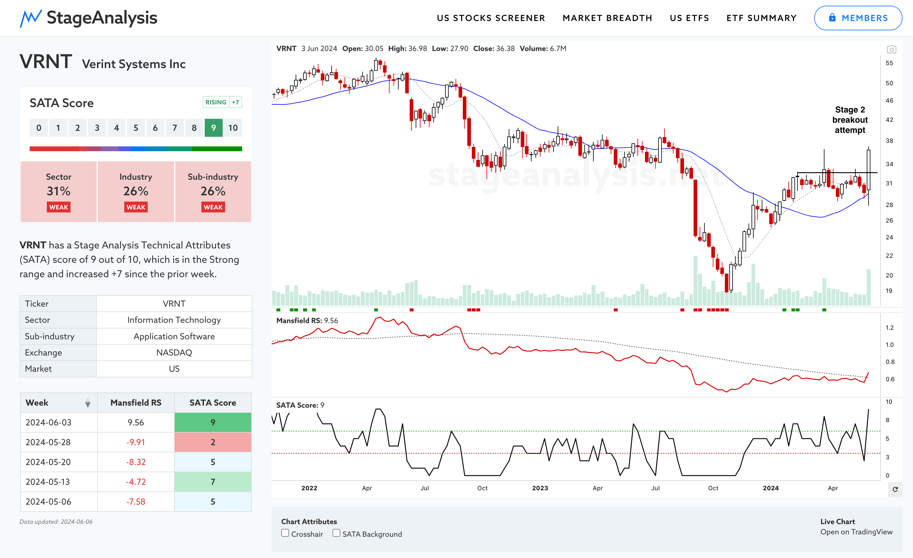Click the RISING status badge
Image resolution: width=913 pixels, height=558 pixels.
point(216,102)
